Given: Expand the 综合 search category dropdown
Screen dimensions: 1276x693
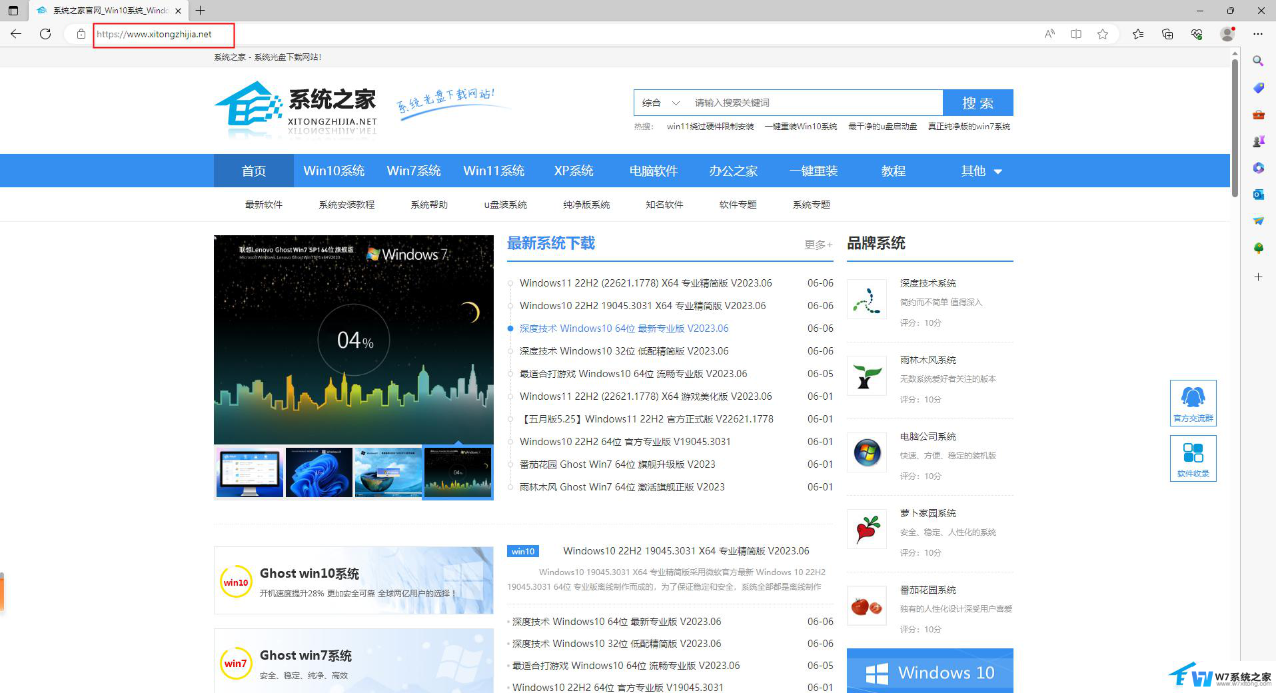Looking at the screenshot, I should [x=660, y=103].
